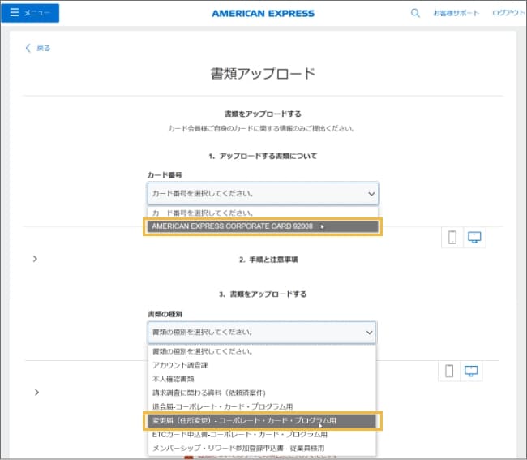Image resolution: width=527 pixels, height=460 pixels.
Task: Click ログアウト to sign out
Action: pos(508,14)
